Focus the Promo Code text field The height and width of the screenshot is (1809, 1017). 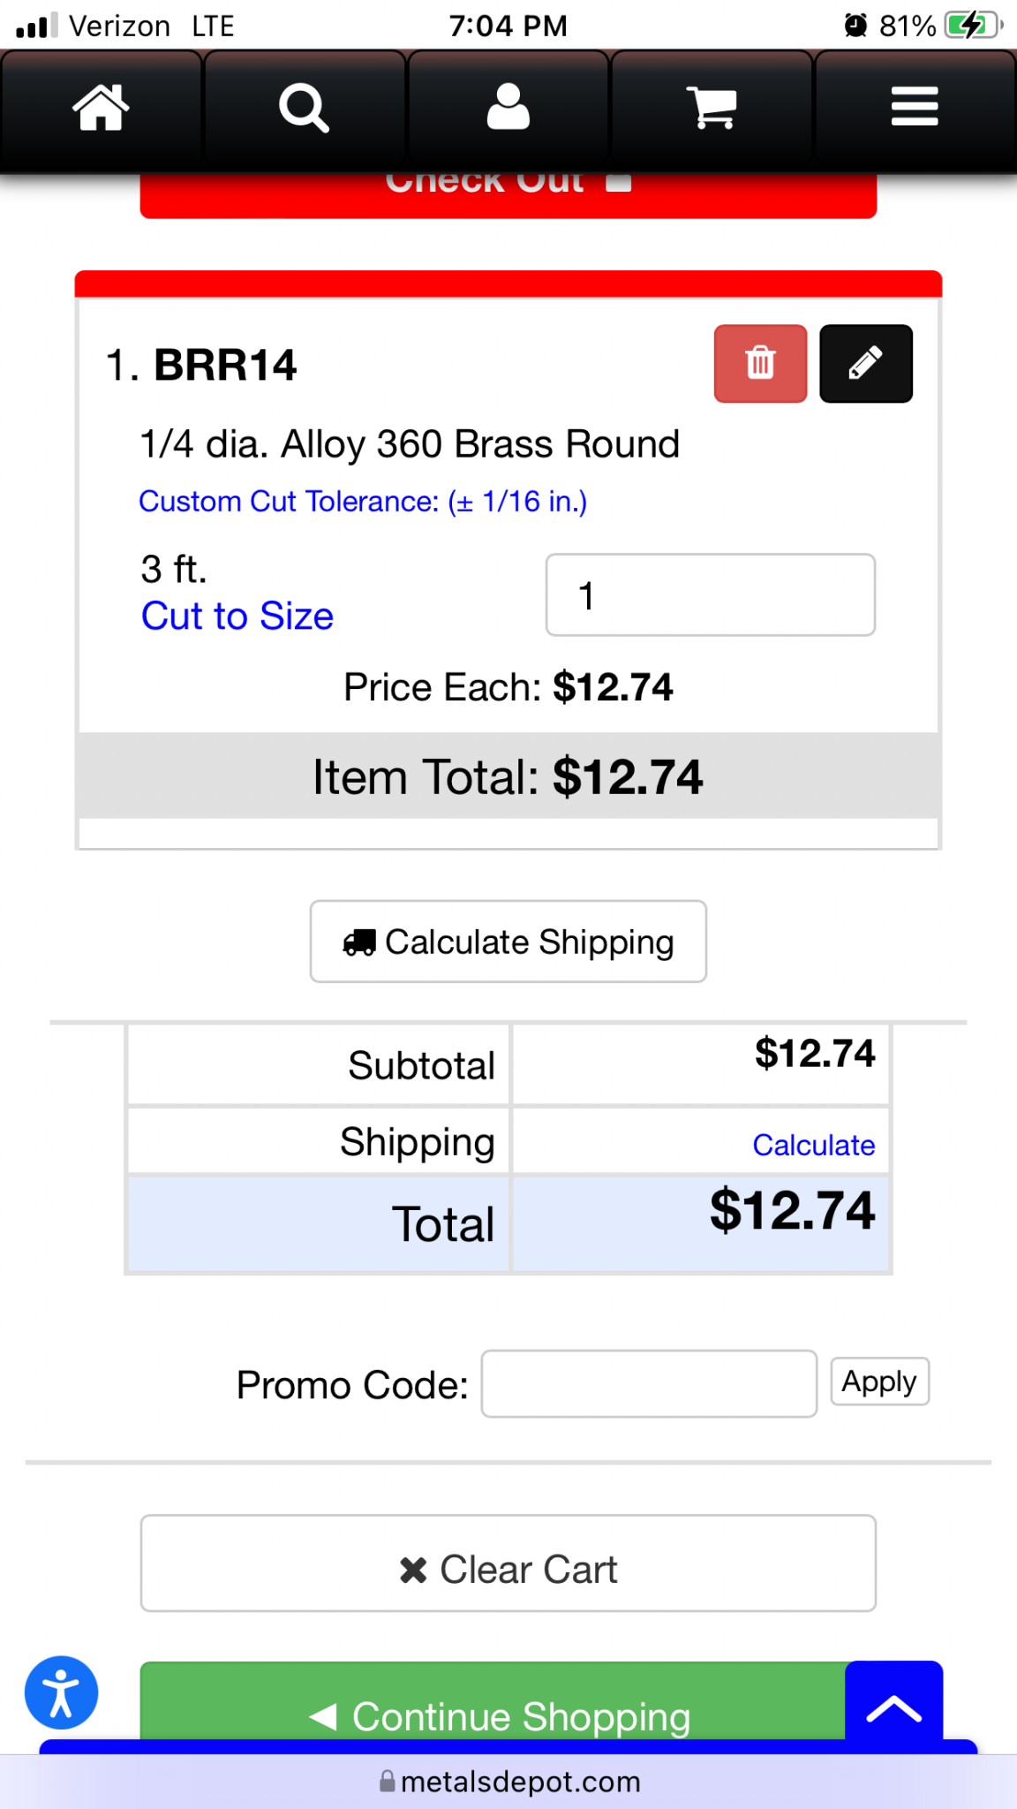(x=649, y=1383)
